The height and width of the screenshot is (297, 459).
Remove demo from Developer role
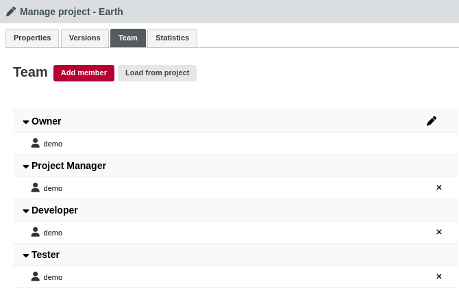[439, 232]
